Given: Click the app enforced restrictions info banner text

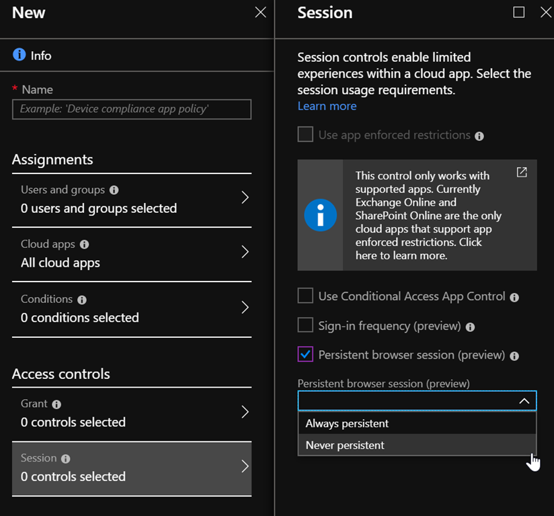Looking at the screenshot, I should click(428, 216).
